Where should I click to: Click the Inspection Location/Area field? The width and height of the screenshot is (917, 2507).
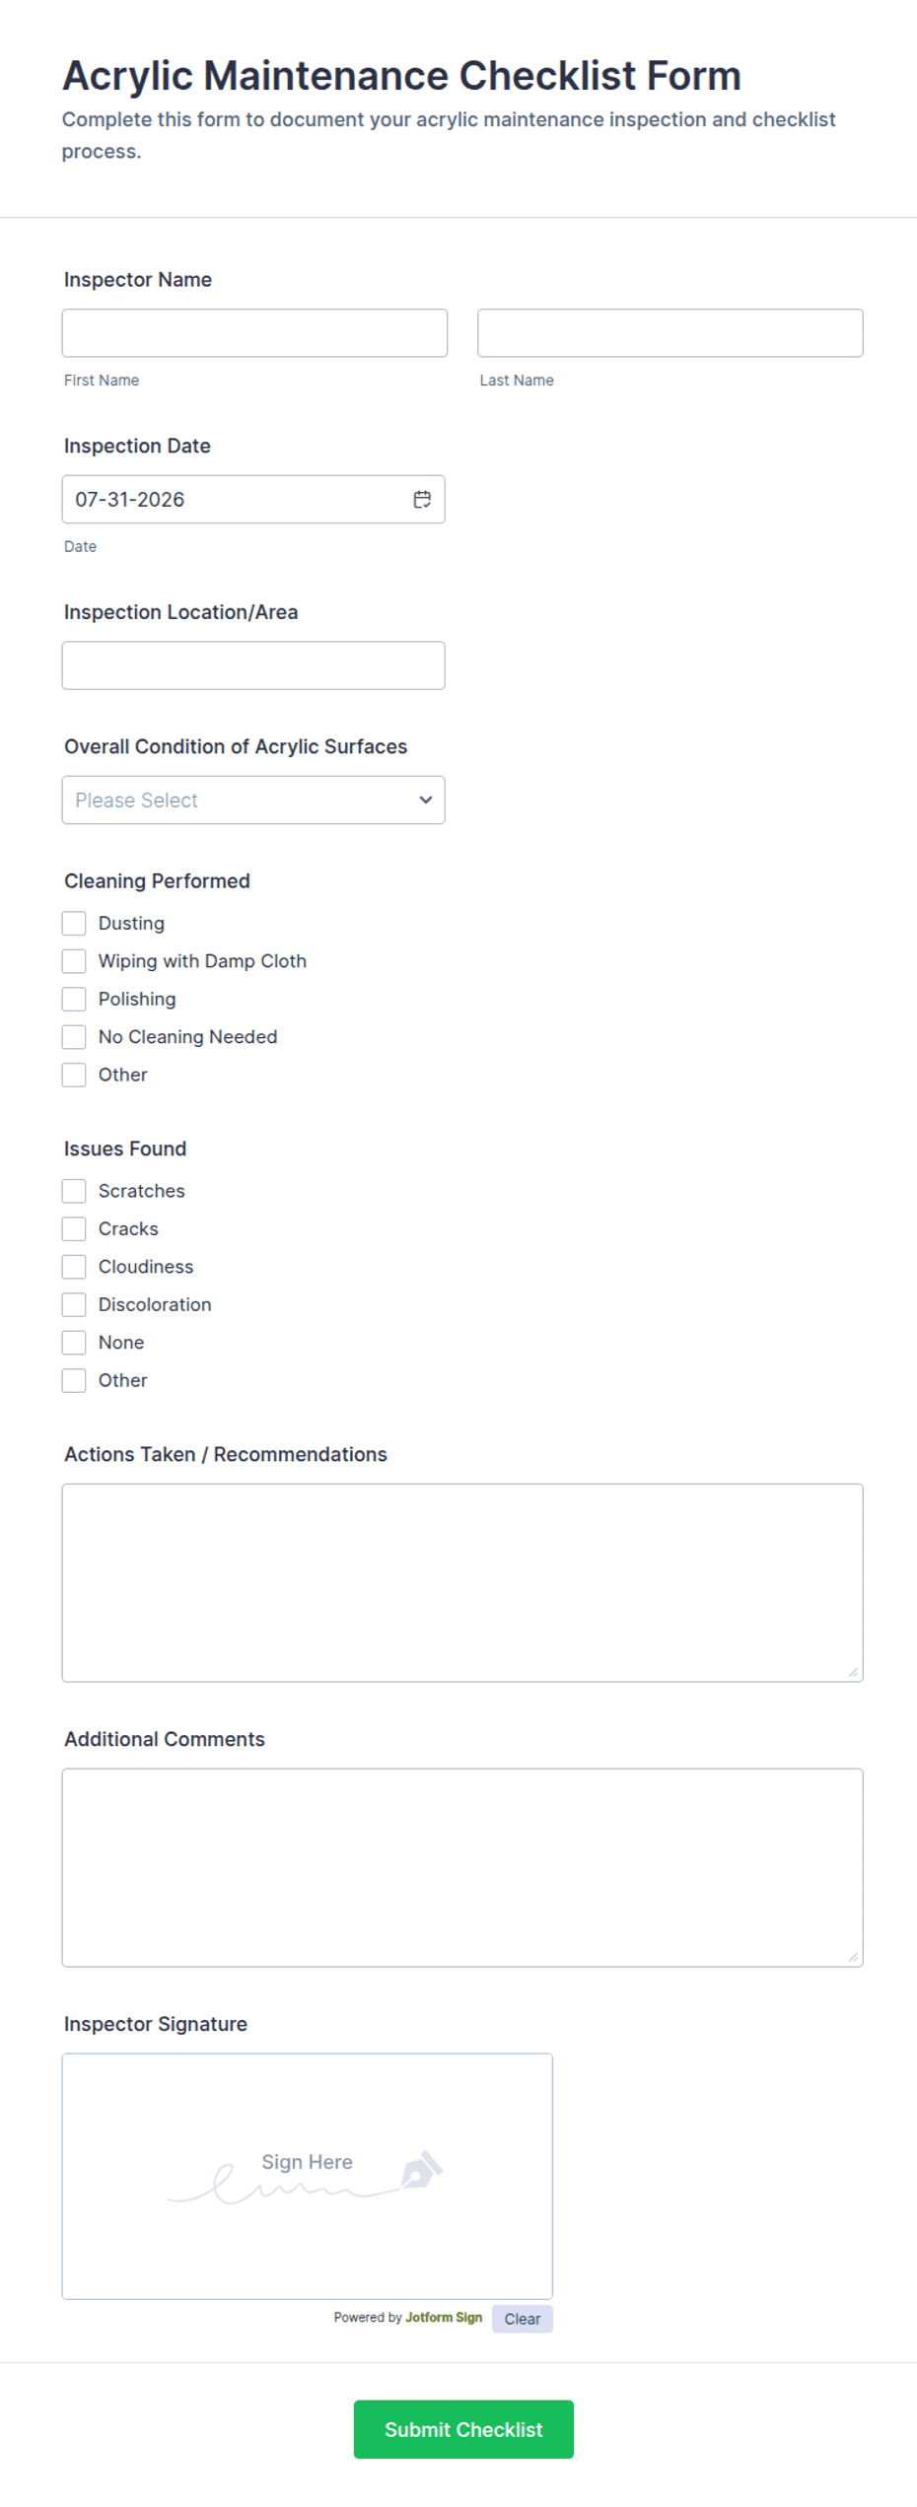click(253, 665)
